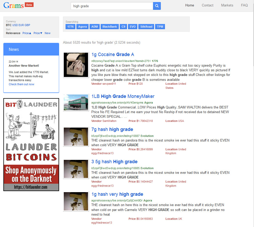The width and height of the screenshot is (254, 227).
Task: Open the onion listing/10885 URL
Action: [115, 168]
